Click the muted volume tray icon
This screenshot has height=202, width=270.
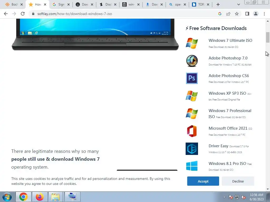click(243, 197)
